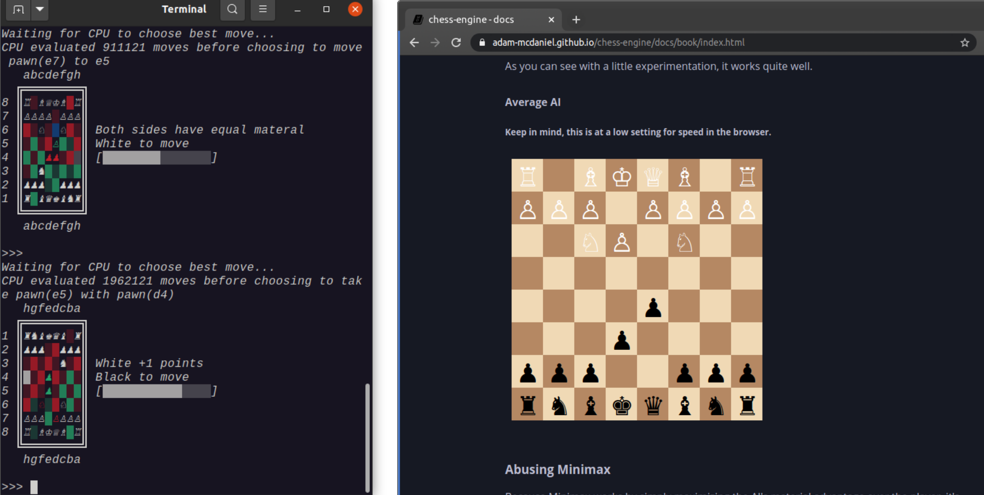The height and width of the screenshot is (495, 984).
Task: Select the black pawn in front of king
Action: [622, 340]
